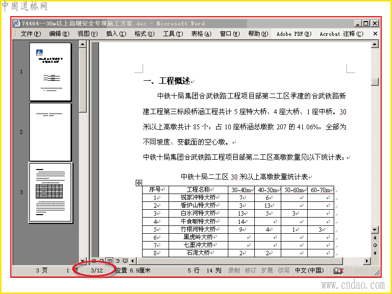The height and width of the screenshot is (294, 392).
Task: Click spelling and grammar status icon
Action: (339, 270)
